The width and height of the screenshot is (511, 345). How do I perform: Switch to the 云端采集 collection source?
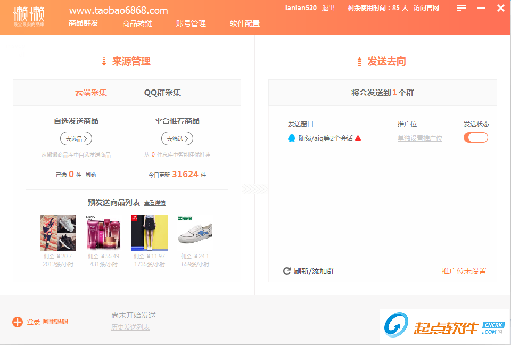pyautogui.click(x=90, y=92)
